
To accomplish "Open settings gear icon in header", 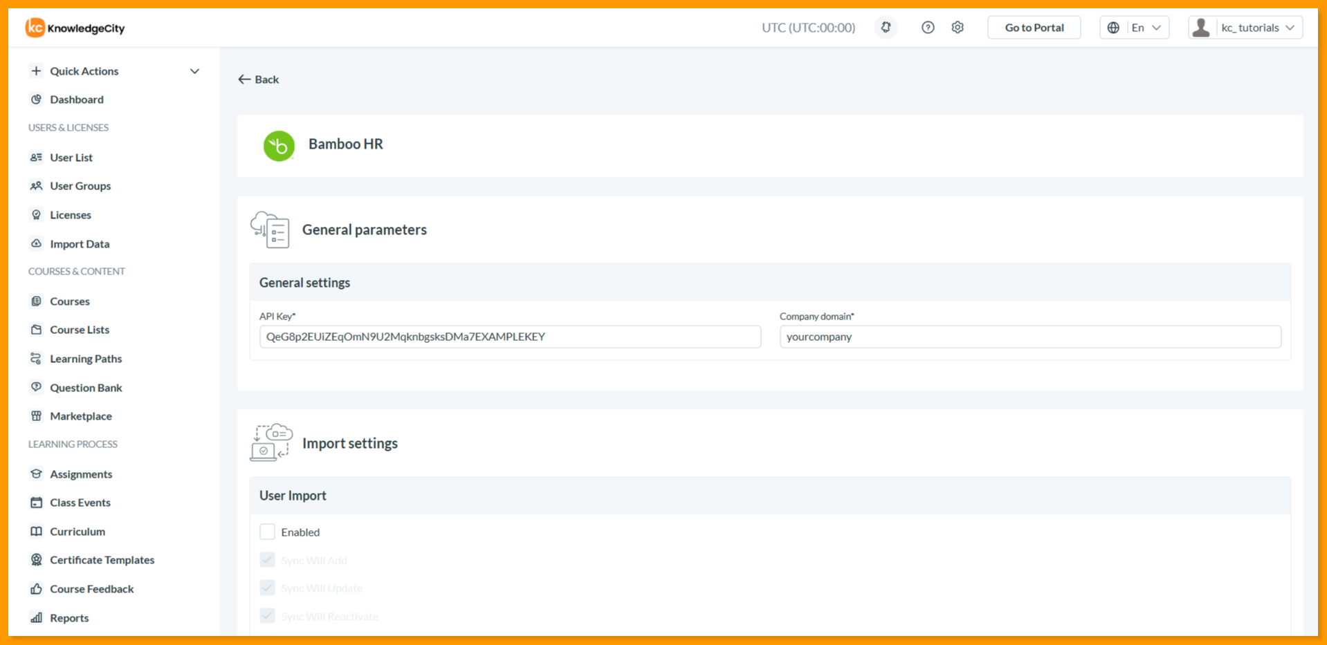I will pyautogui.click(x=958, y=28).
